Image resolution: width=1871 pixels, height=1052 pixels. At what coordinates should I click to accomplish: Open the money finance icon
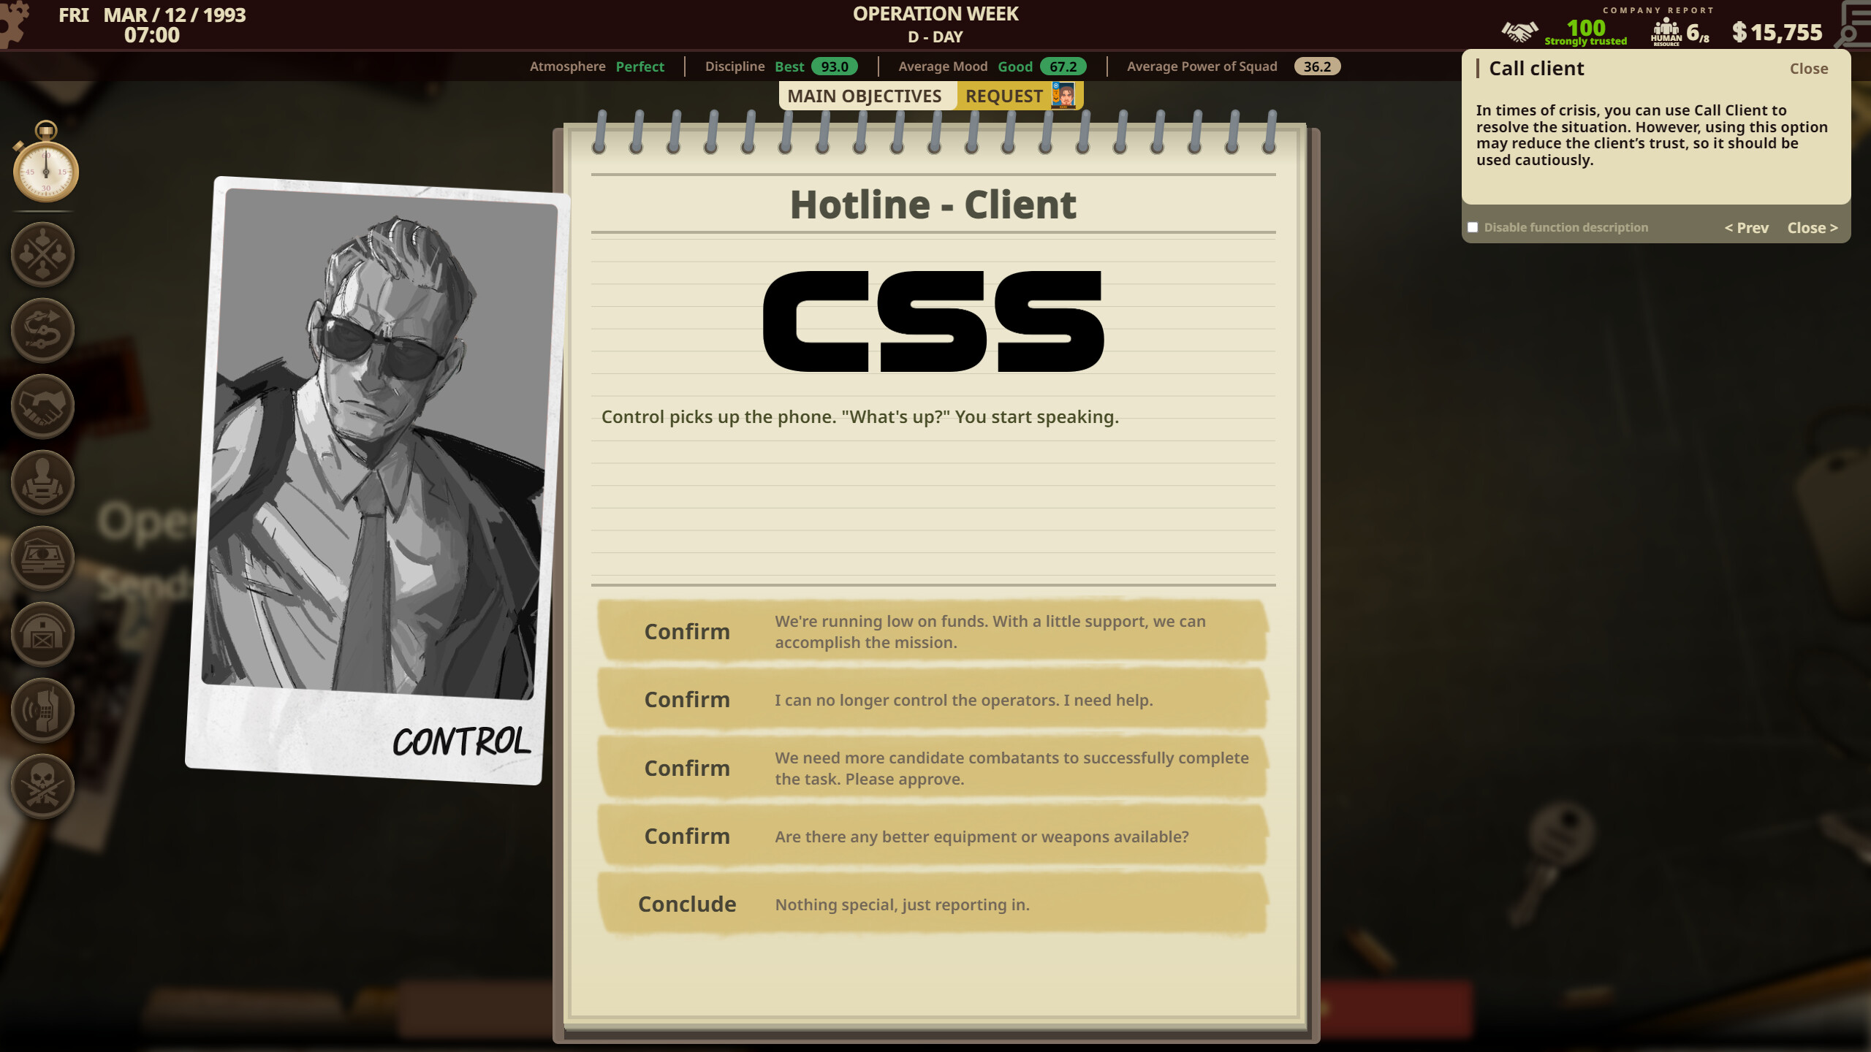[x=42, y=557]
